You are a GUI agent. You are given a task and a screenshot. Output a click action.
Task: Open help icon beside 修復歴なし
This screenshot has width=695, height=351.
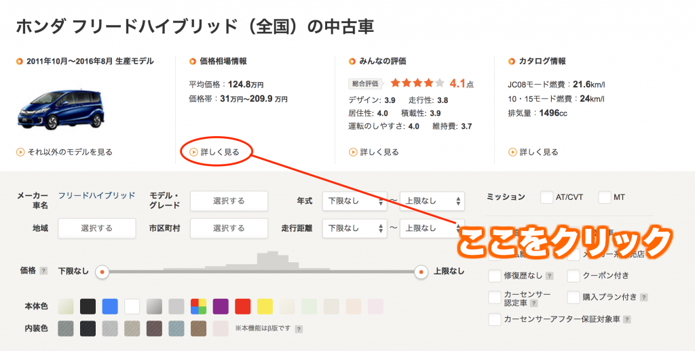point(549,276)
